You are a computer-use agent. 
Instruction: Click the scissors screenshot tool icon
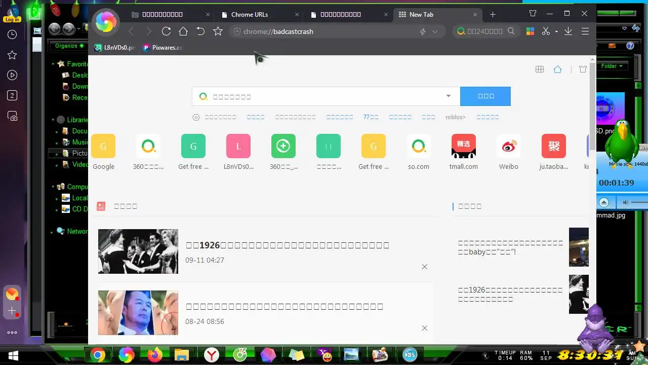[546, 31]
